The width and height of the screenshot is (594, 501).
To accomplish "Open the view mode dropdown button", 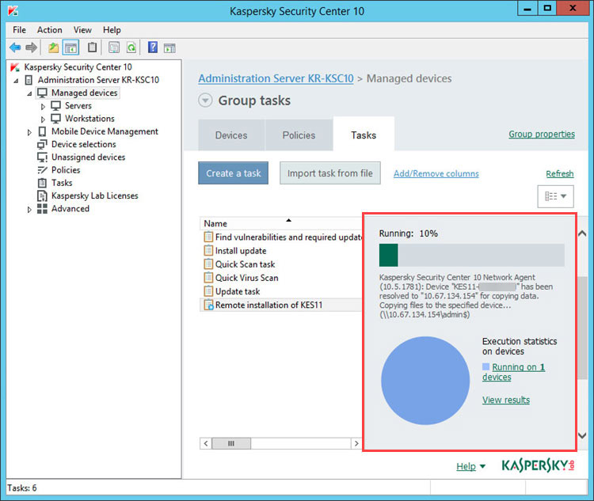I will (555, 196).
